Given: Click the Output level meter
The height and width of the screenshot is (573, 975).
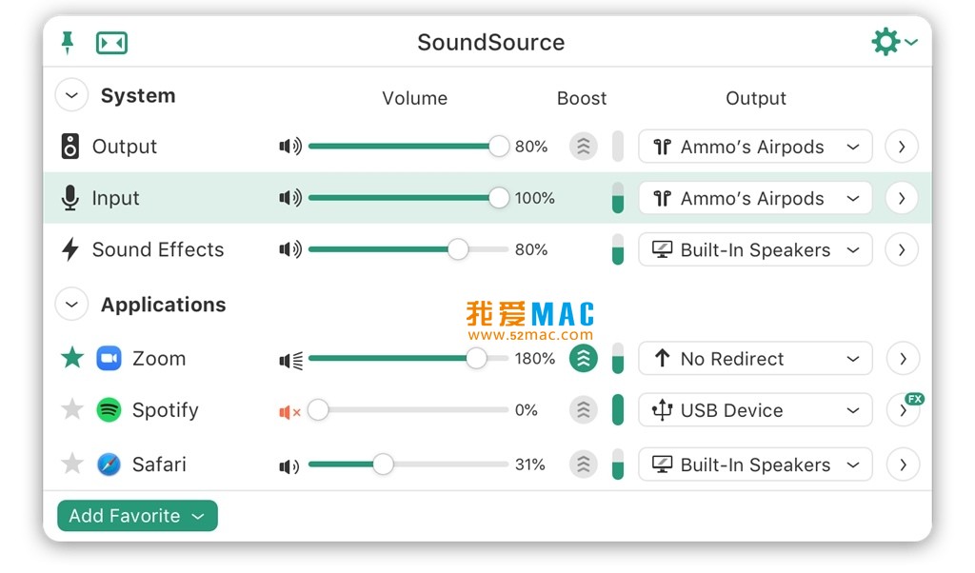Looking at the screenshot, I should click(617, 147).
